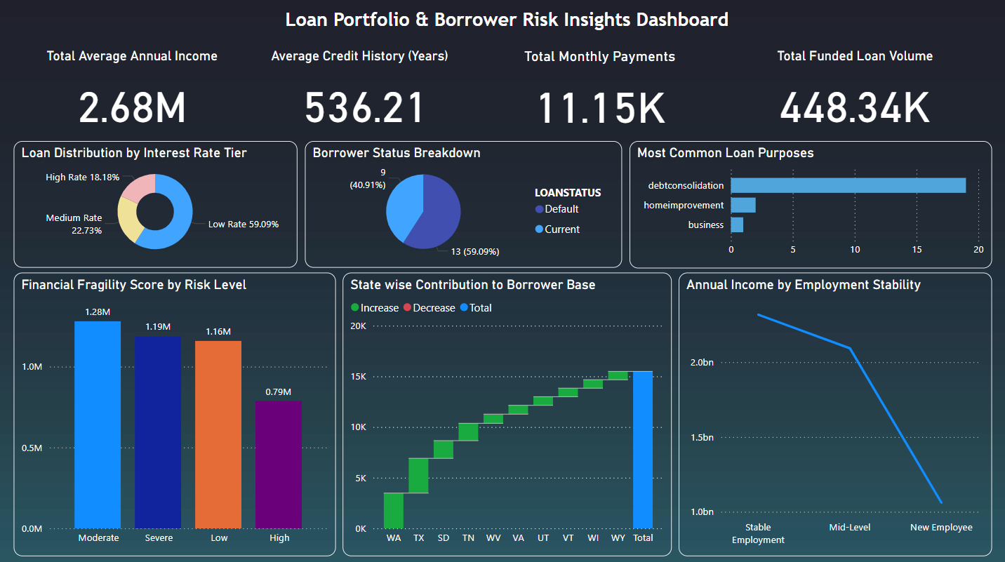This screenshot has width=1005, height=562.
Task: Click the 0.79M bar data label
Action: pyautogui.click(x=279, y=392)
